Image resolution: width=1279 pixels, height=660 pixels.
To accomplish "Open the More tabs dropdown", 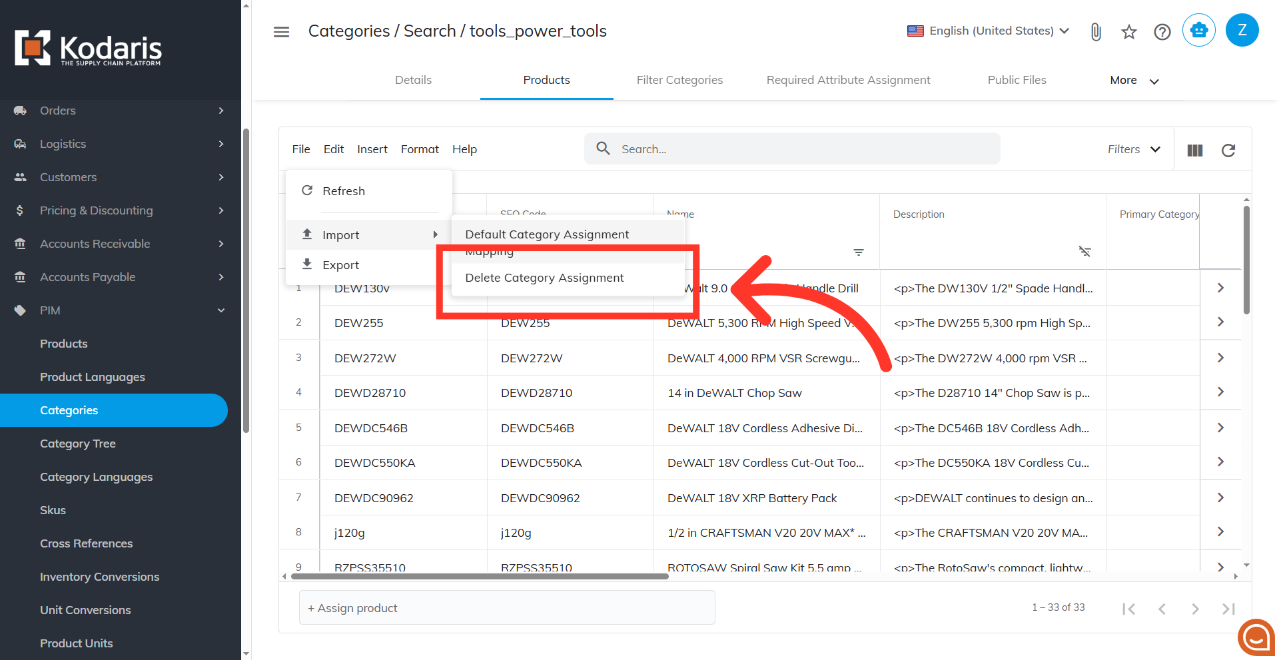I will pyautogui.click(x=1134, y=80).
